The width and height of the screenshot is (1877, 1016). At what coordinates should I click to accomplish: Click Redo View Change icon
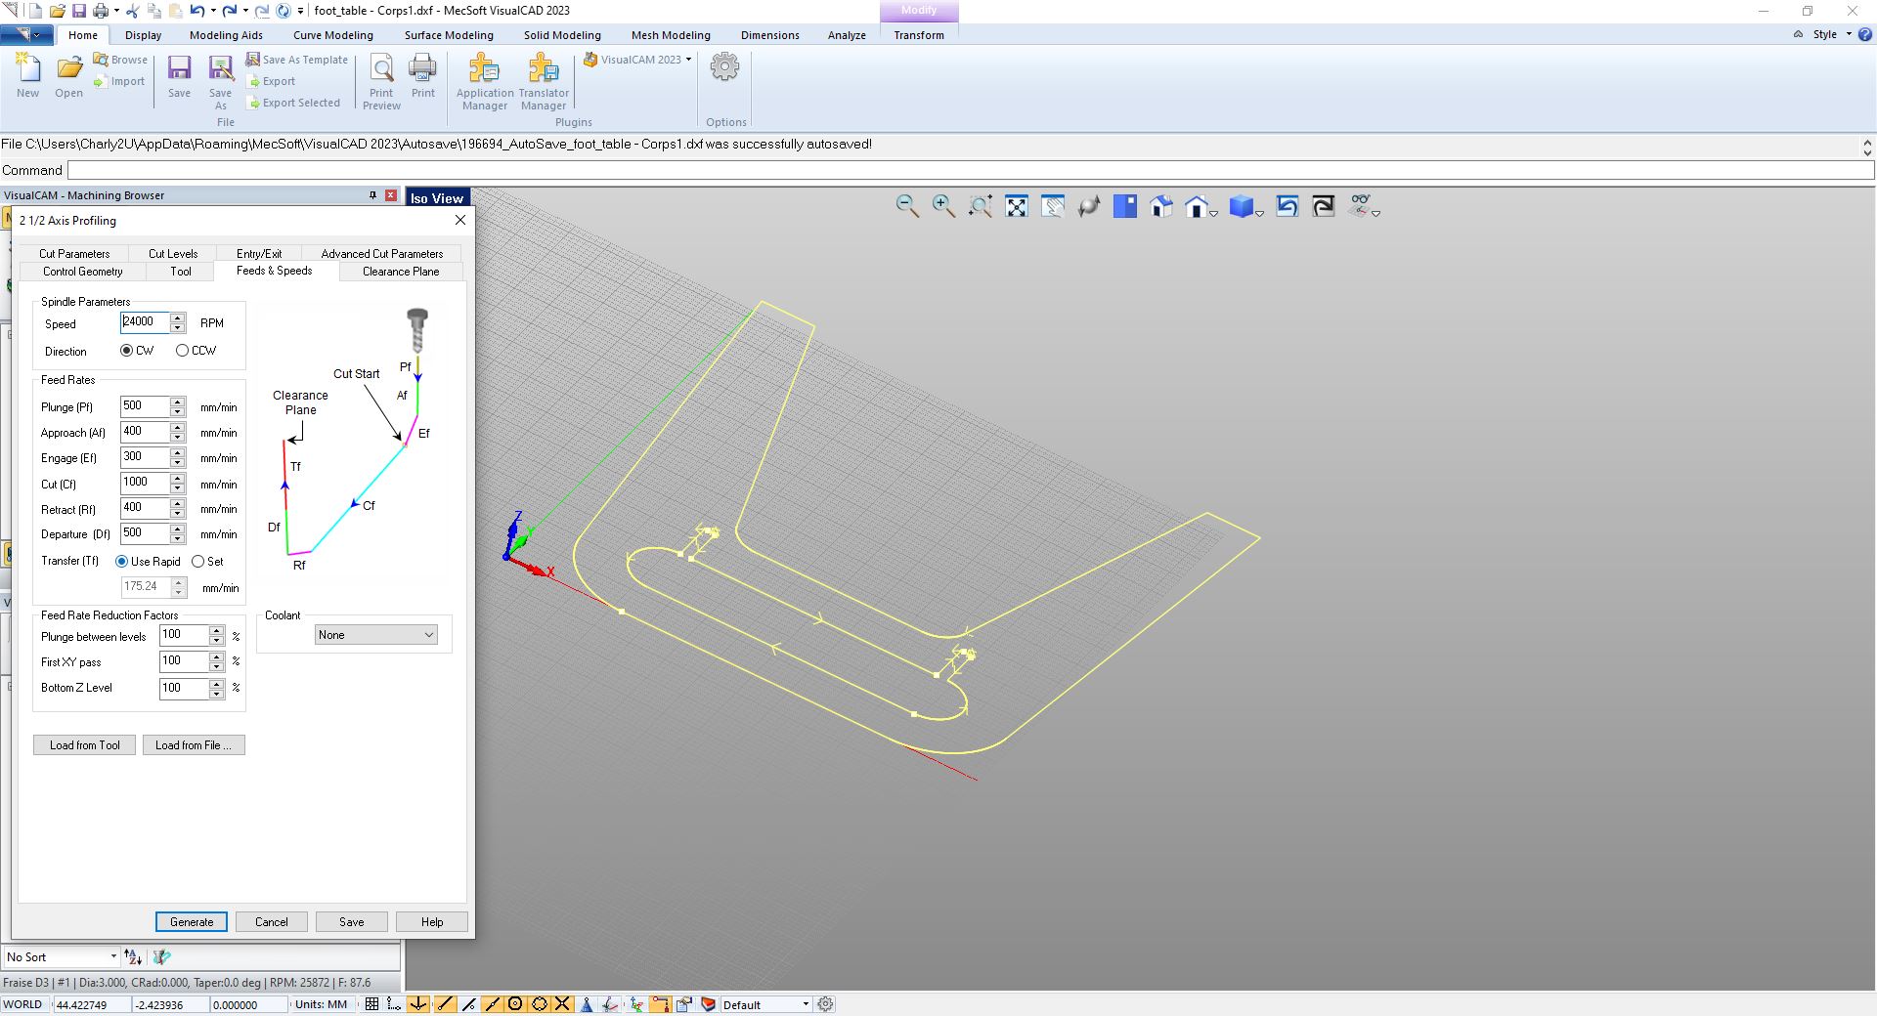point(1324,206)
